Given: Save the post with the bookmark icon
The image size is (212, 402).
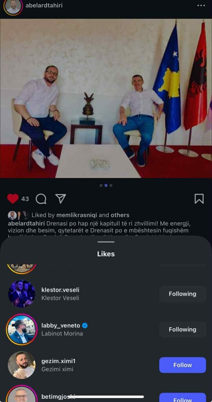Looking at the screenshot, I should (199, 199).
